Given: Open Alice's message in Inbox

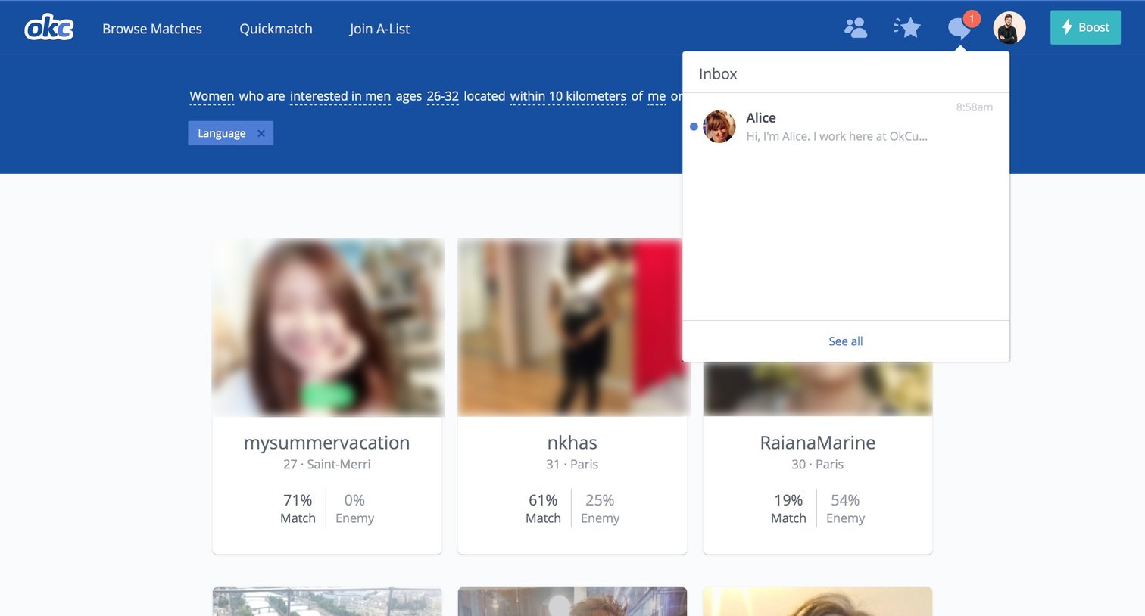Looking at the screenshot, I should [x=846, y=126].
